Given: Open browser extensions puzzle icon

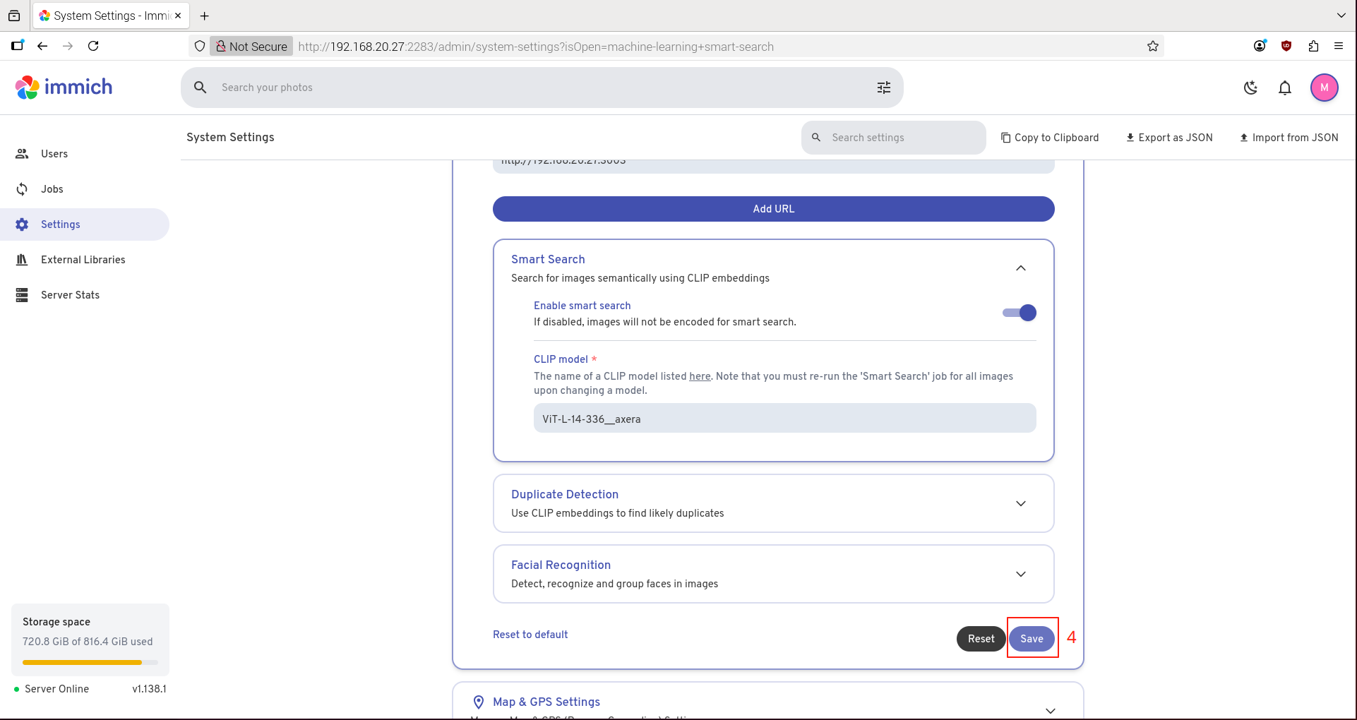Looking at the screenshot, I should click(x=1313, y=46).
